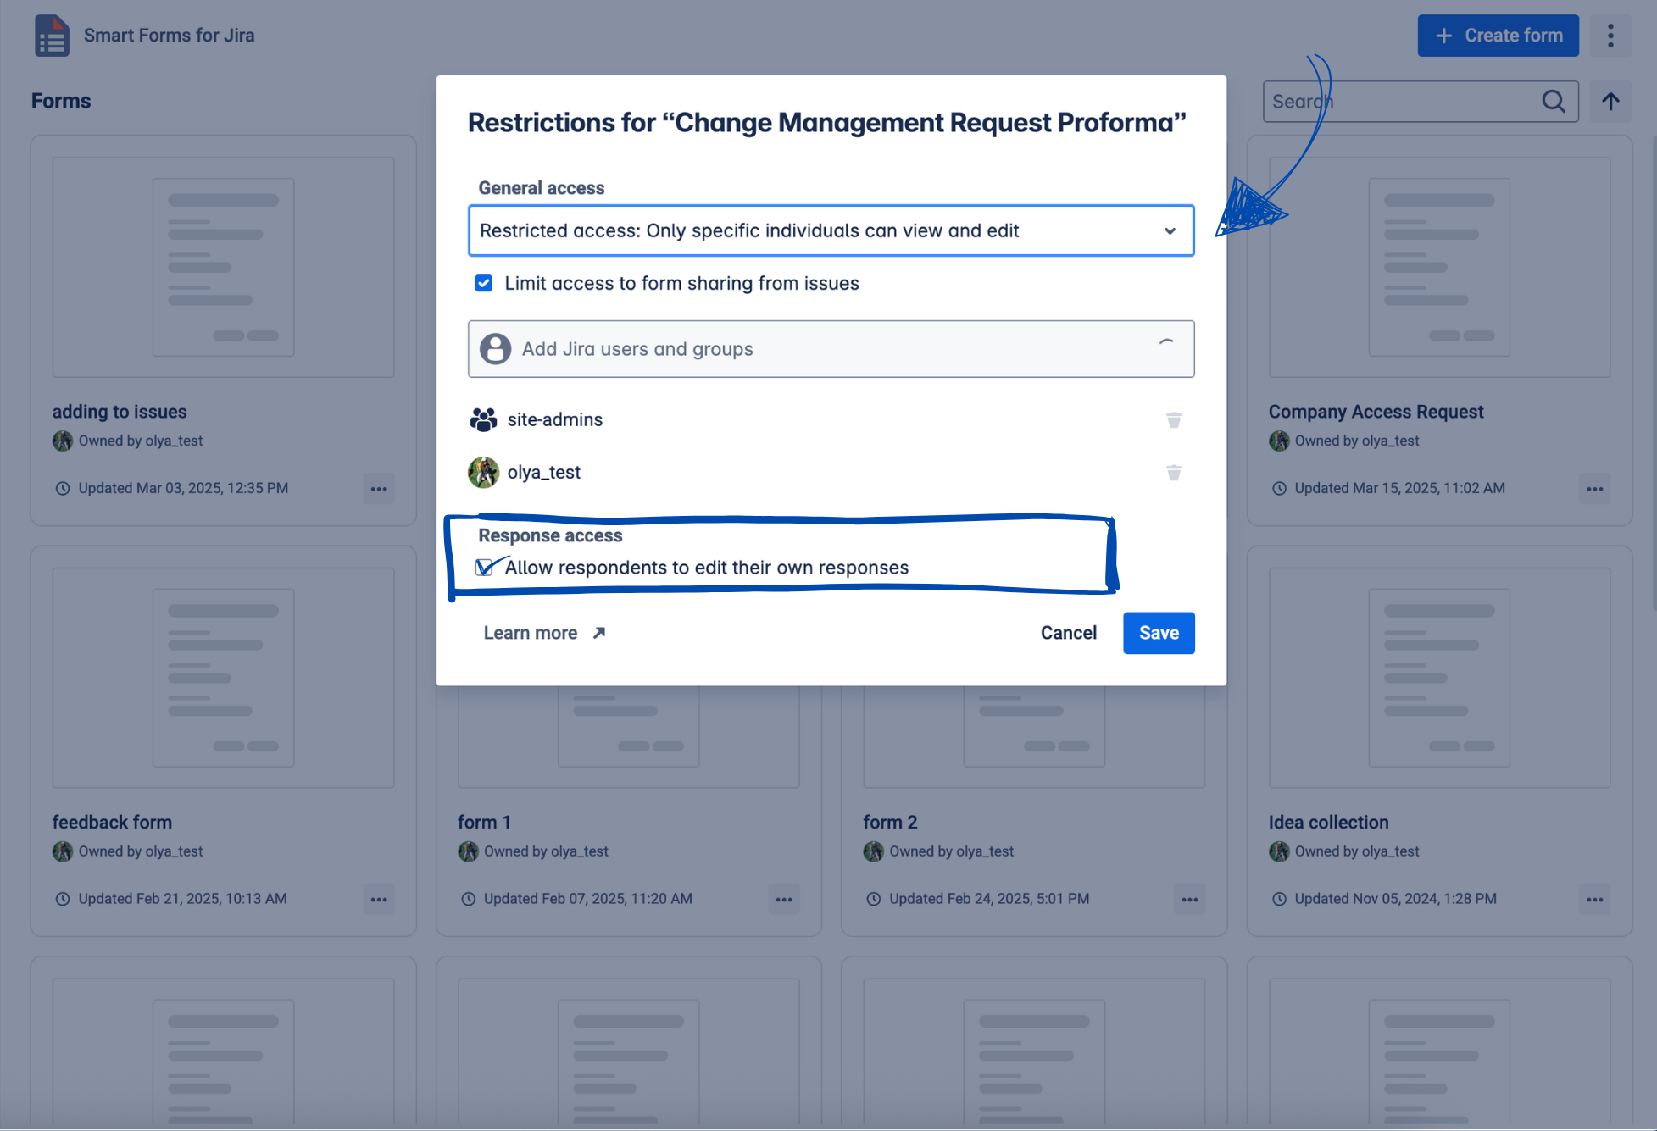Screen dimensions: 1657x1131
Task: Click the Create form button
Action: pos(1498,36)
